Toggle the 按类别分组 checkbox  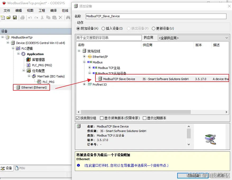(78, 118)
